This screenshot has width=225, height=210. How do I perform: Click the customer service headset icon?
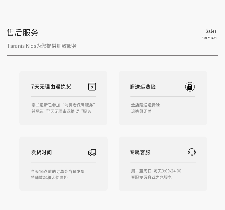coord(192,152)
